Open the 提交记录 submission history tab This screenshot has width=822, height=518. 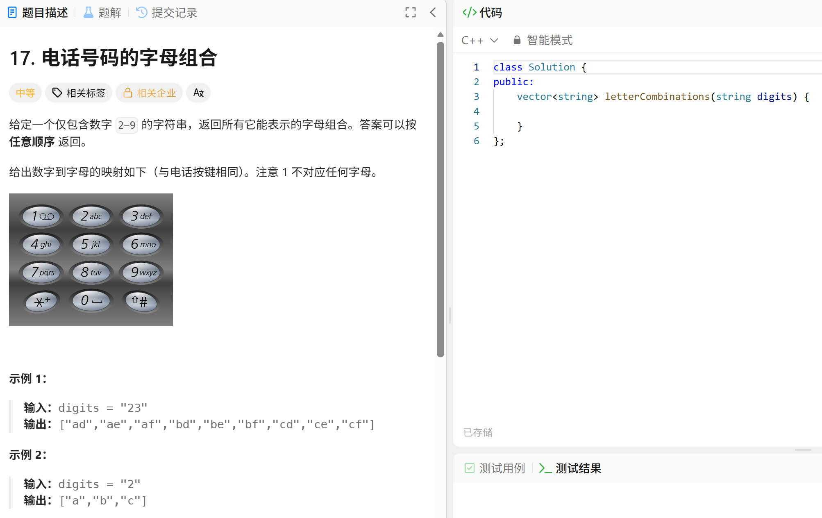[174, 13]
